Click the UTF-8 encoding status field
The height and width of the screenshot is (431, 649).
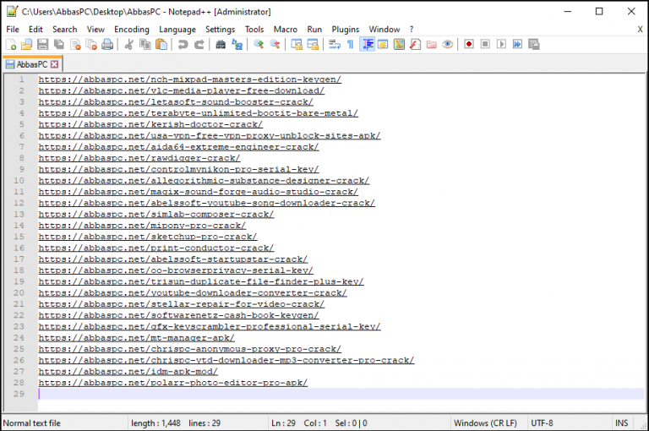pos(542,423)
